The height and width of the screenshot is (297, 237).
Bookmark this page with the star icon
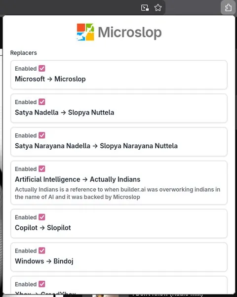point(158,8)
